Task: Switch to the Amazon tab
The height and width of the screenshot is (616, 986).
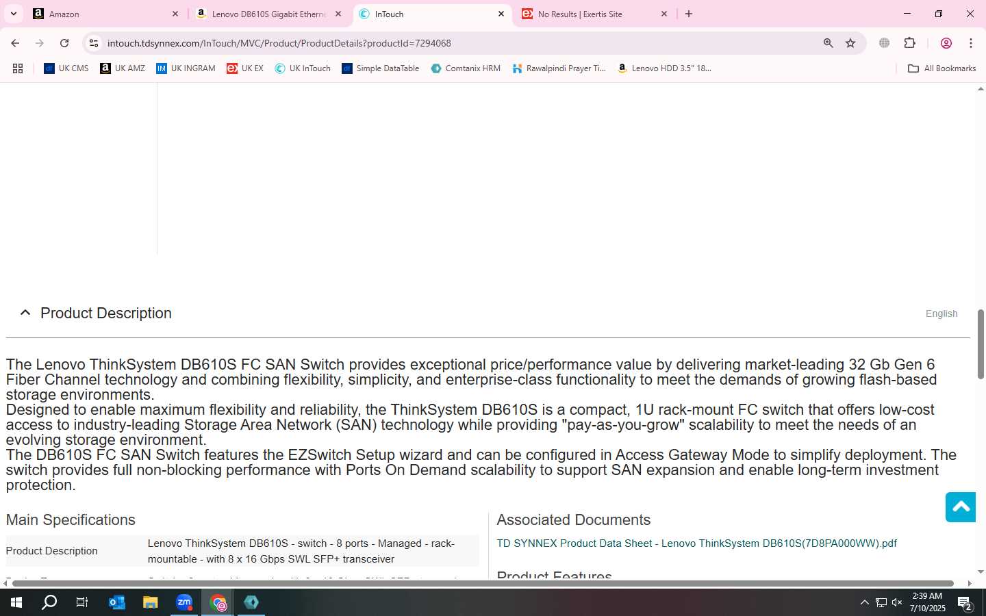Action: coord(106,14)
